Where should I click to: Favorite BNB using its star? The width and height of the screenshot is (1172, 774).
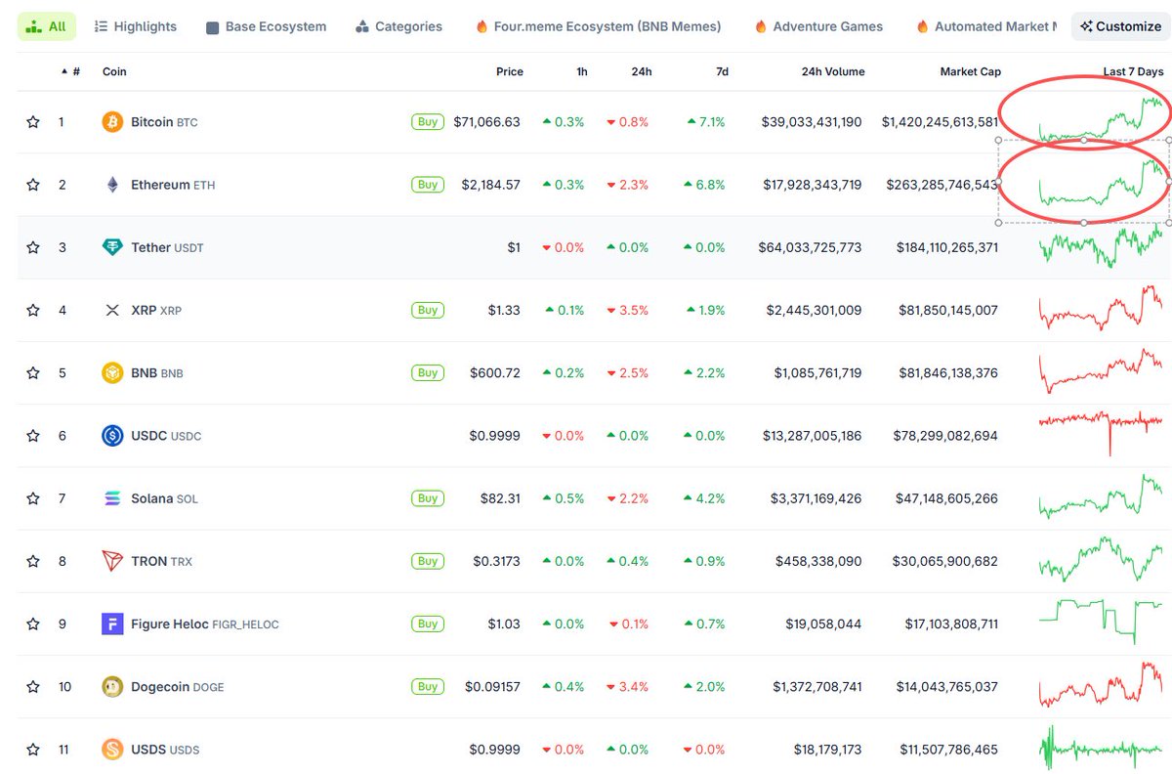33,372
